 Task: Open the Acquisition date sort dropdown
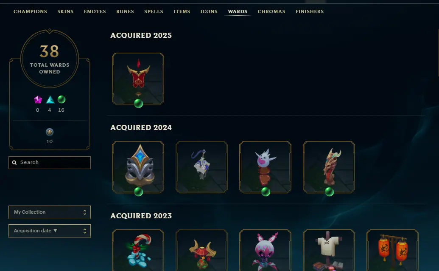click(50, 231)
